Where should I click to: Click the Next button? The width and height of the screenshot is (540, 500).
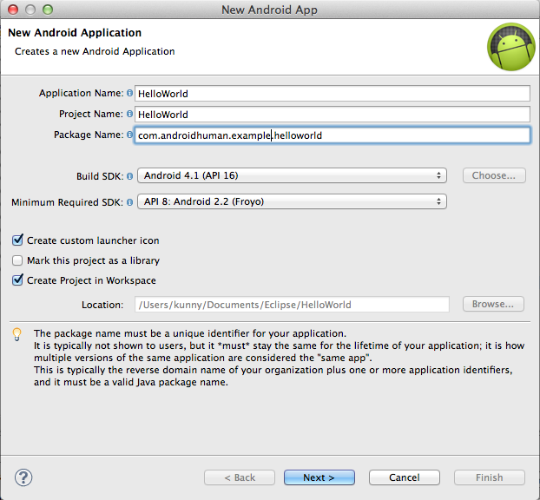pyautogui.click(x=319, y=477)
